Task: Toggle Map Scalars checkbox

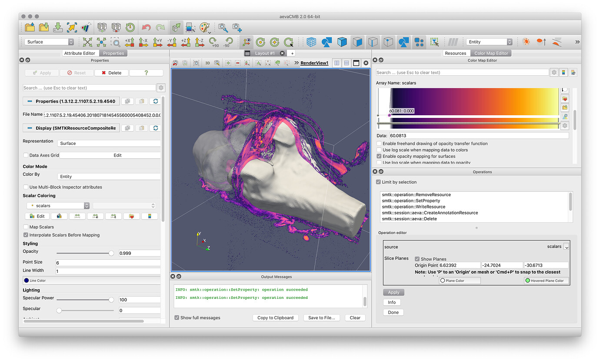Action: point(26,227)
